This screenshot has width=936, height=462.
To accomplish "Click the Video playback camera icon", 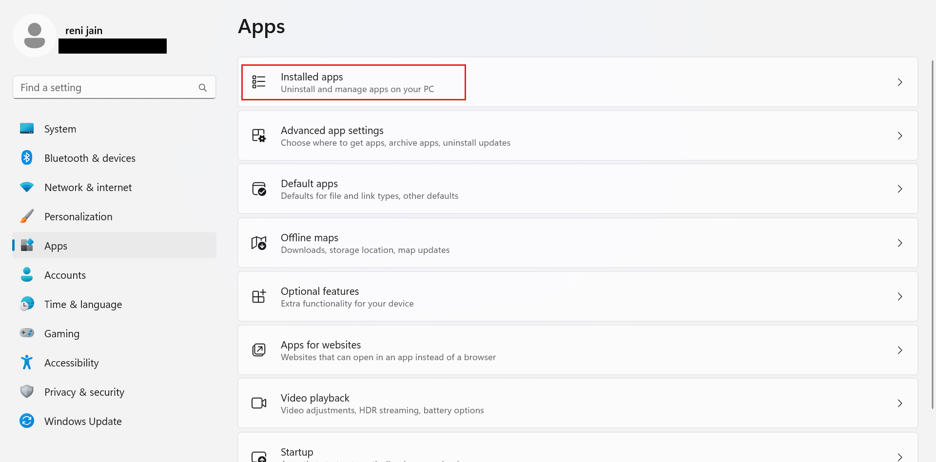I will tap(259, 403).
